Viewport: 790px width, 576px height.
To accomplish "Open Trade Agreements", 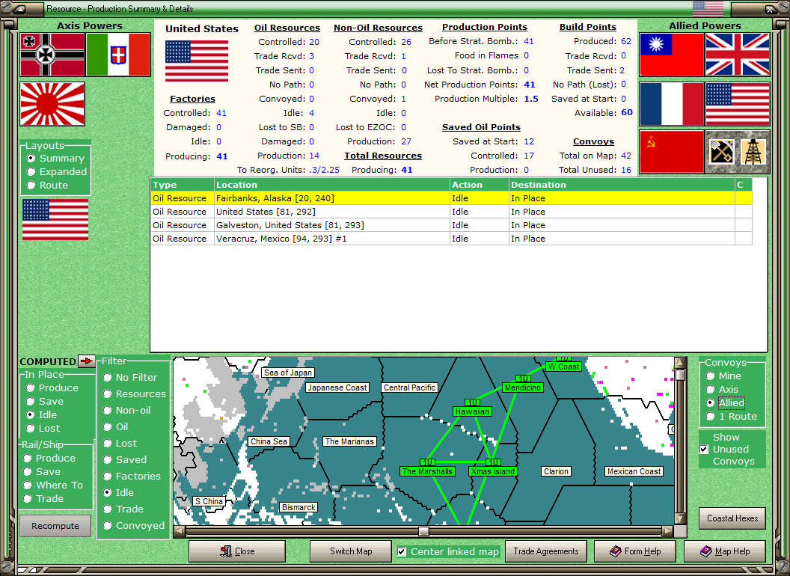I will click(545, 551).
